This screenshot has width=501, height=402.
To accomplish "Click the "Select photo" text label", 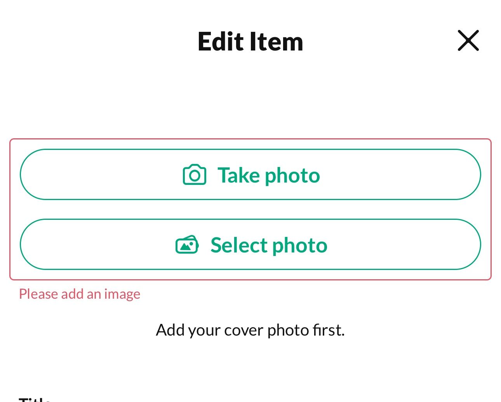I will pyautogui.click(x=269, y=245).
